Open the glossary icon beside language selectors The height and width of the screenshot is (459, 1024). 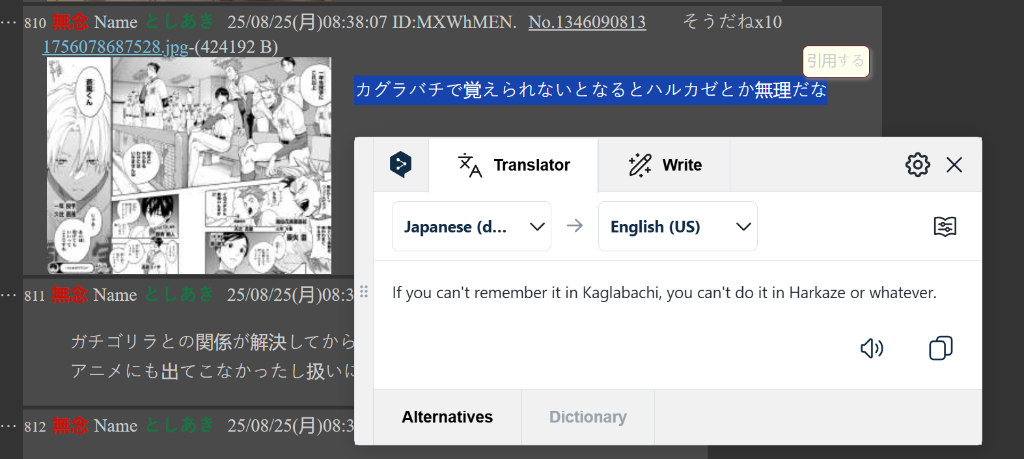point(945,227)
